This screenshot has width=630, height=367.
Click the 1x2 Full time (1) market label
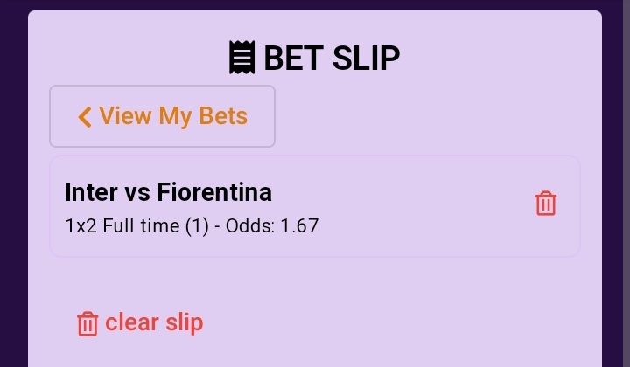pyautogui.click(x=137, y=226)
